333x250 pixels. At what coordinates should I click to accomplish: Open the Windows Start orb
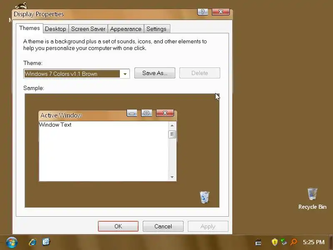click(x=12, y=242)
